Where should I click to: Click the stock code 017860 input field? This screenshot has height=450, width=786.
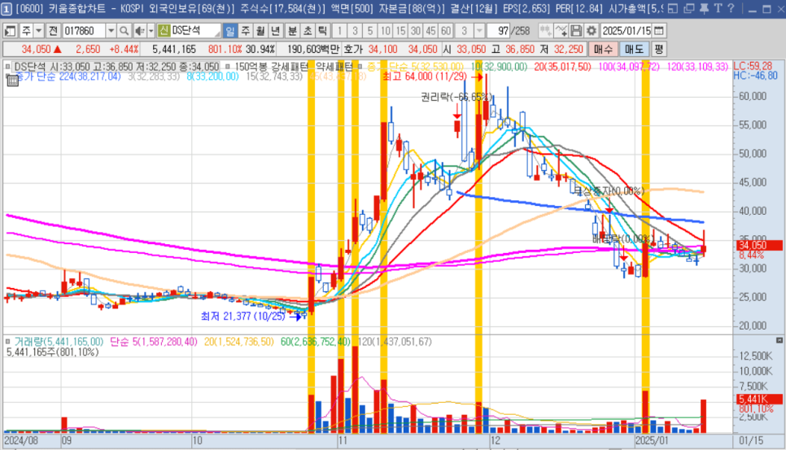pyautogui.click(x=83, y=31)
